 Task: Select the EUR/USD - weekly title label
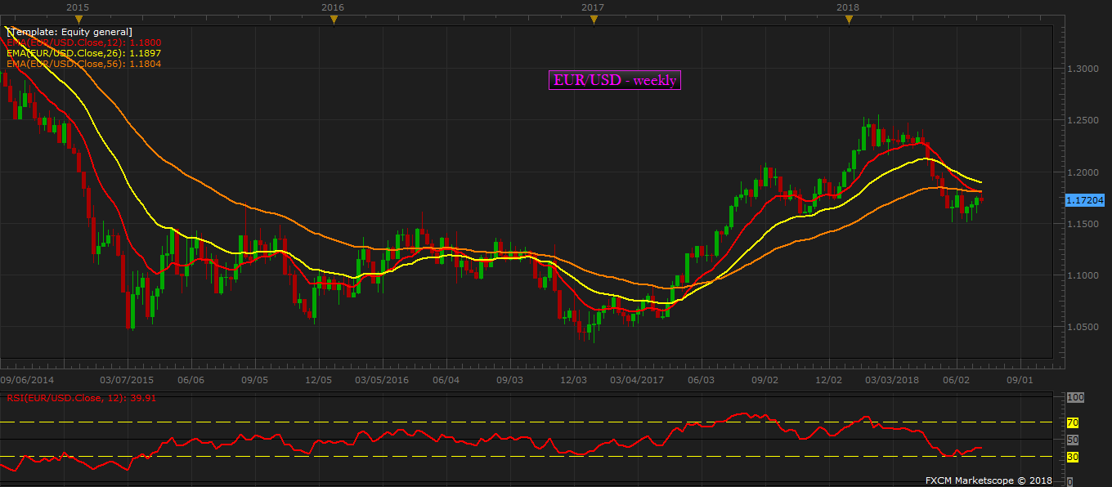615,80
